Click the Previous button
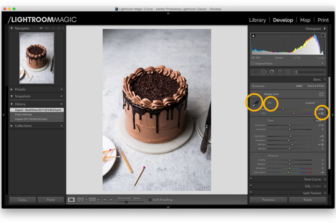The image size is (336, 223). tap(268, 200)
